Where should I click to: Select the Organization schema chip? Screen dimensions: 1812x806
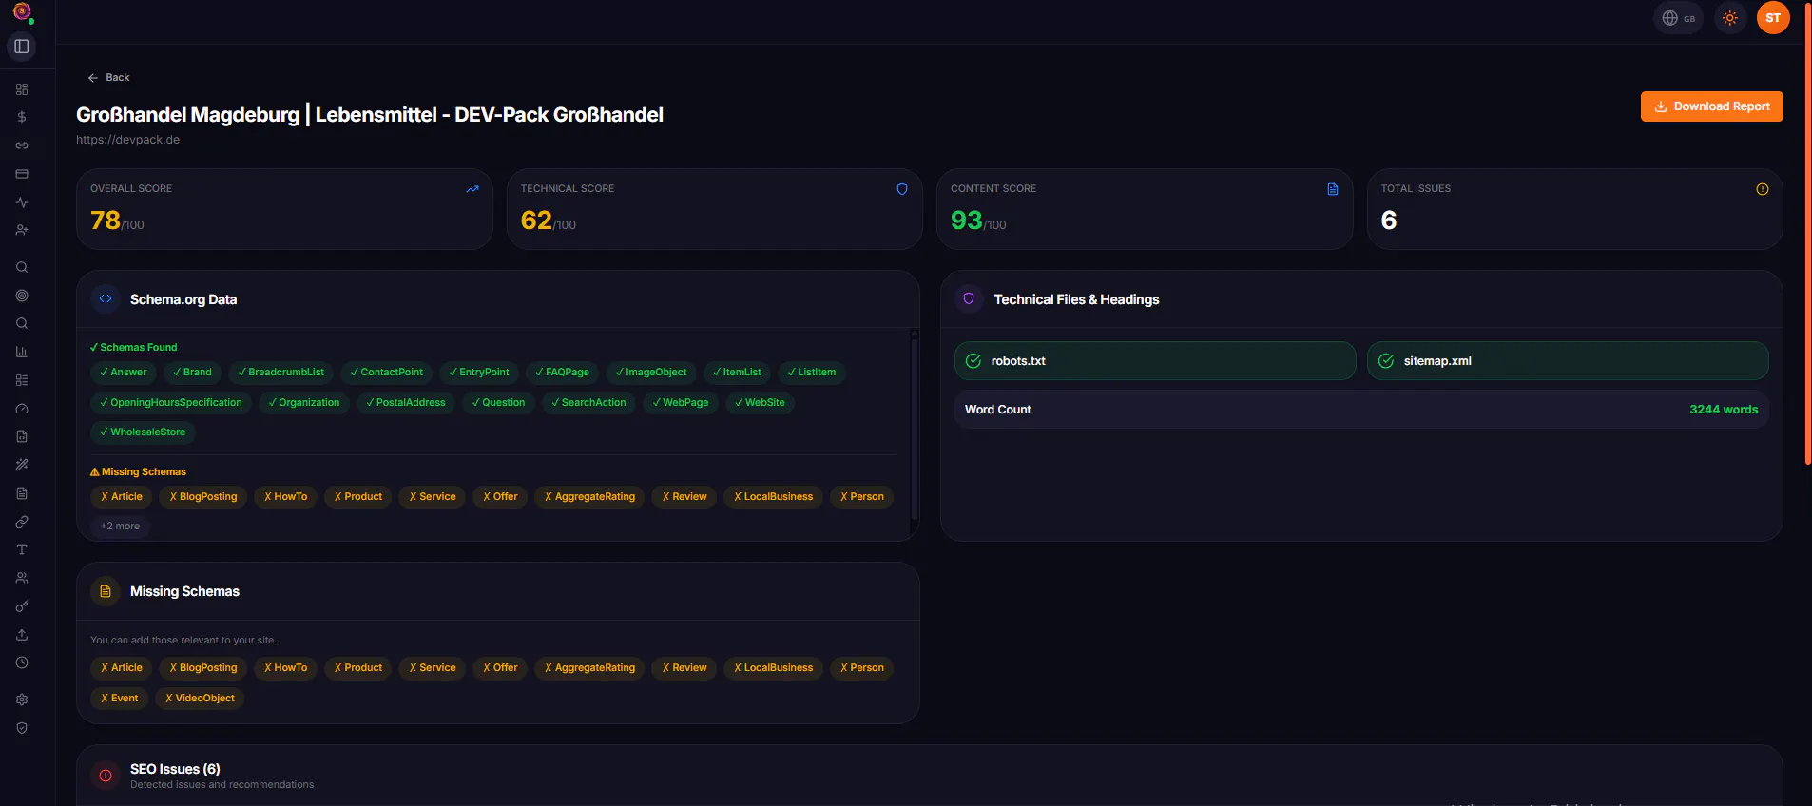click(304, 403)
